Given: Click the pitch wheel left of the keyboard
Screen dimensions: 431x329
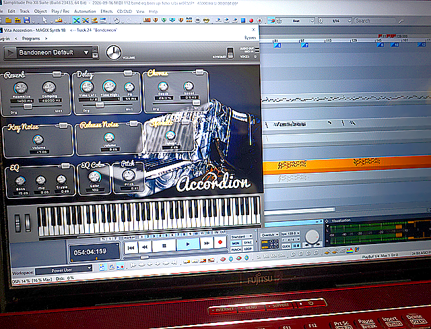Looking at the screenshot, I should pyautogui.click(x=18, y=223).
